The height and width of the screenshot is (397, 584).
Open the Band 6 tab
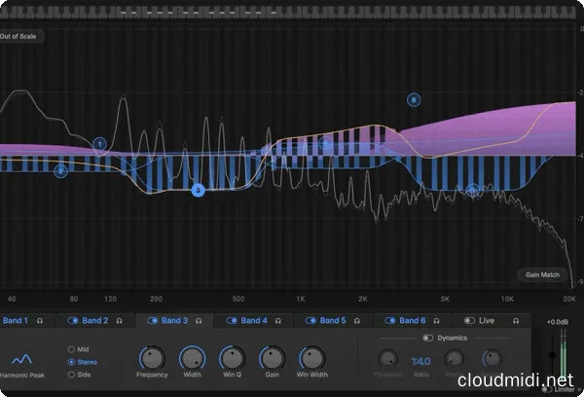413,321
